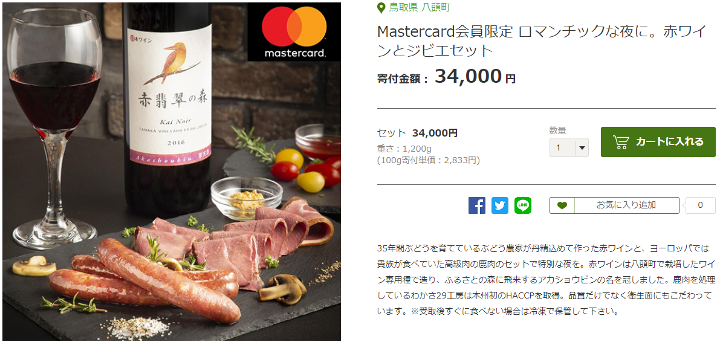Share this item on Twitter
The image size is (720, 342).
tap(499, 205)
